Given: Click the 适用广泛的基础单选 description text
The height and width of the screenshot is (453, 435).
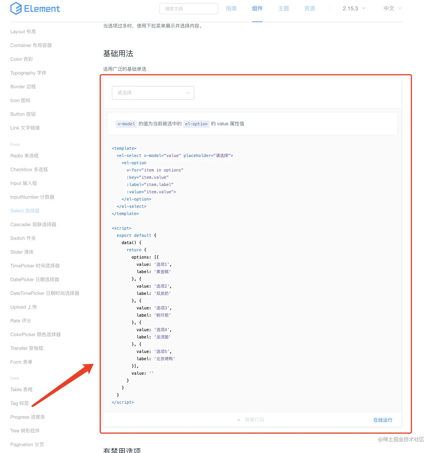Looking at the screenshot, I should point(125,69).
